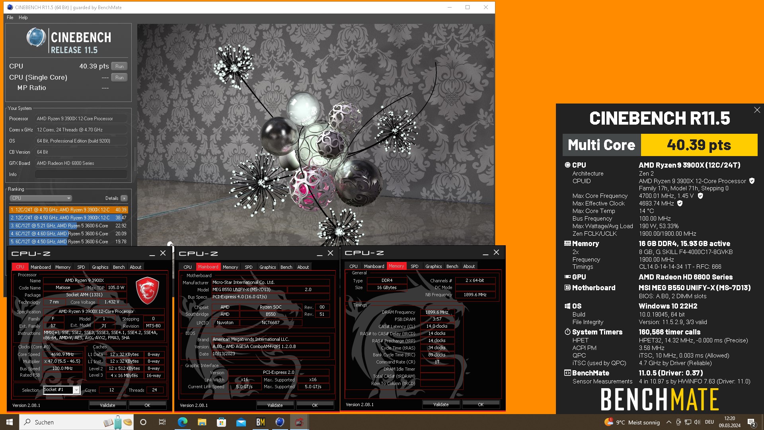
Task: Click OK in left CPU-Z window
Action: point(147,405)
